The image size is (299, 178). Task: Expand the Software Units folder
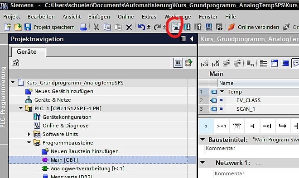(x=29, y=134)
